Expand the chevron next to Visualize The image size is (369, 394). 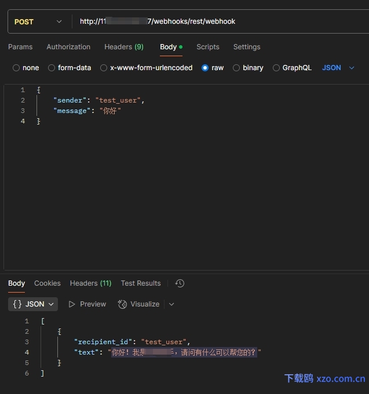[x=171, y=304]
